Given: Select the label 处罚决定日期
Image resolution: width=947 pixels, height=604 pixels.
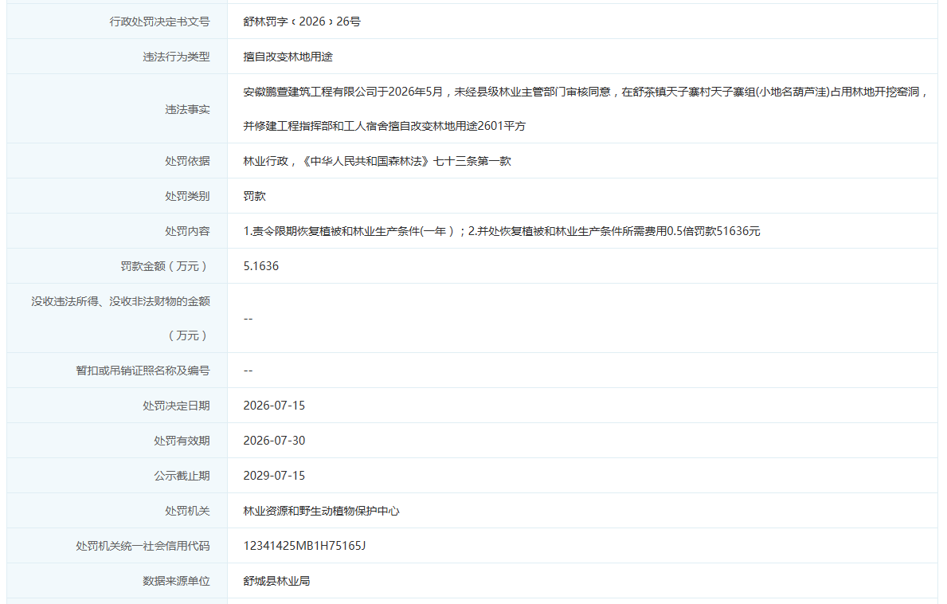Looking at the screenshot, I should 176,406.
